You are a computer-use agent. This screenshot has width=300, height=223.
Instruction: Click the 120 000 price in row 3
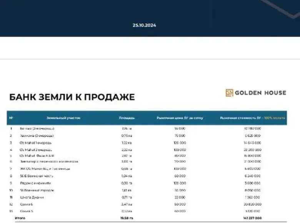pyautogui.click(x=180, y=143)
